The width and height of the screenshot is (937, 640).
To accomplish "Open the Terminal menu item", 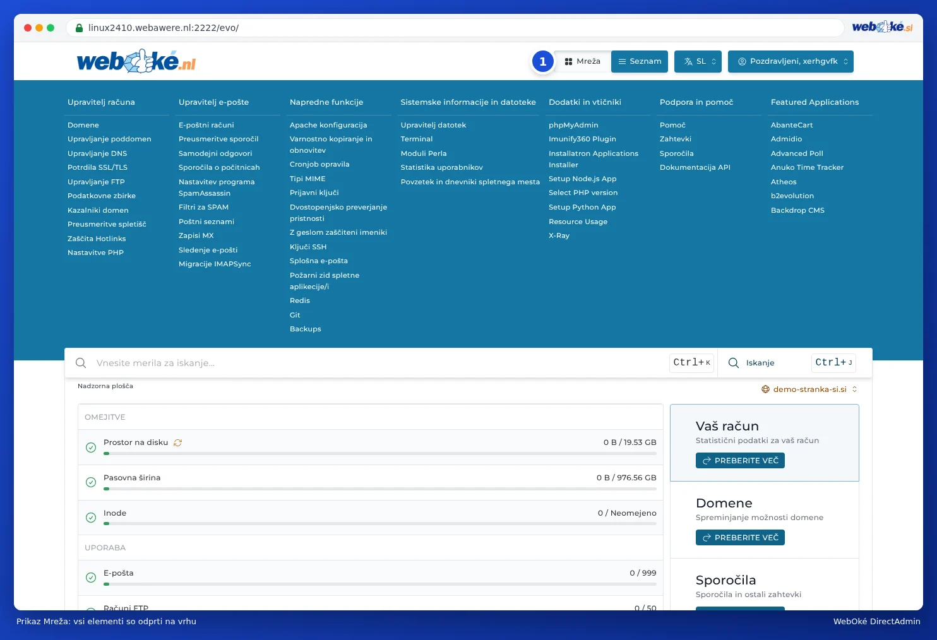I will [417, 139].
